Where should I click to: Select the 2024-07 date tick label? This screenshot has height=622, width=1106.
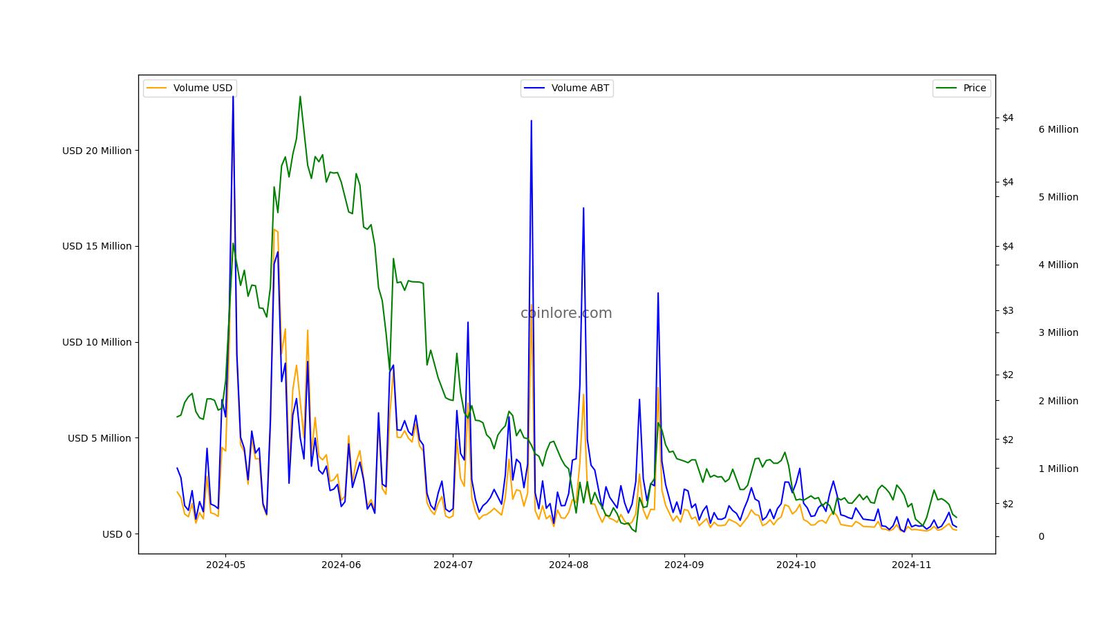pos(453,565)
